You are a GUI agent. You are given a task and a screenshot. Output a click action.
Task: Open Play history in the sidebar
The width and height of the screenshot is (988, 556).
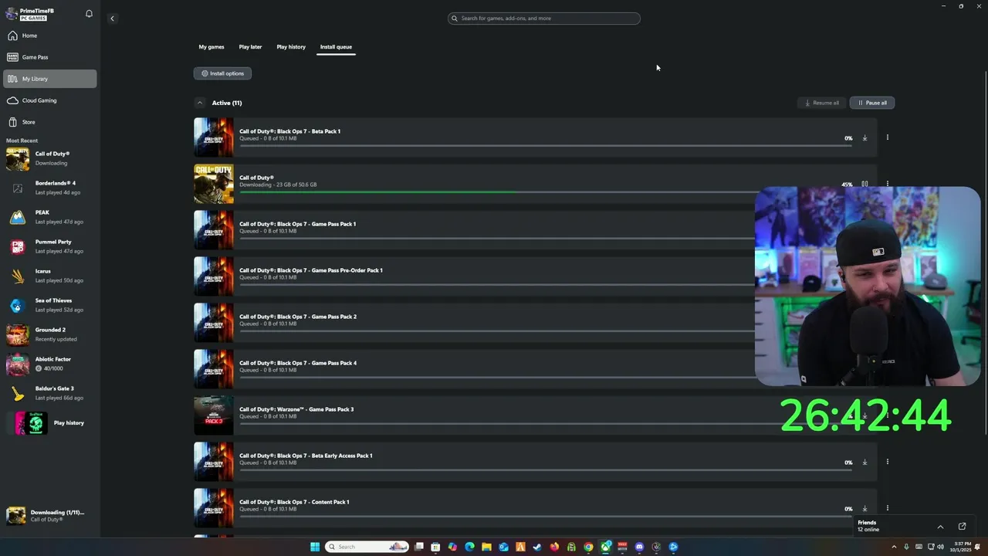[51, 423]
